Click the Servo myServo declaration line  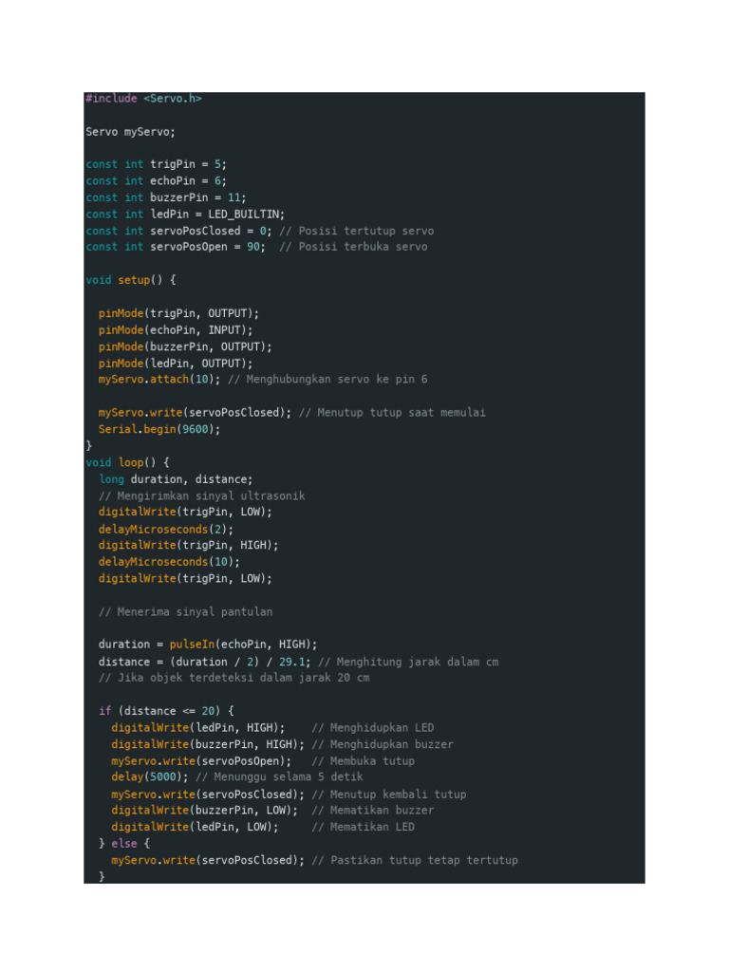click(130, 132)
